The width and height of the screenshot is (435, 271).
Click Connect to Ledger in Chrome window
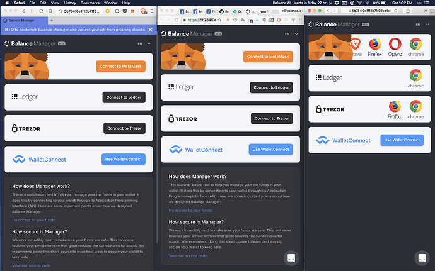[271, 87]
